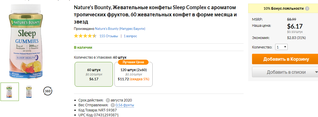318x117 pixels.
Task: Click the 10% Бонус лояльности banner
Action: (x=283, y=8)
